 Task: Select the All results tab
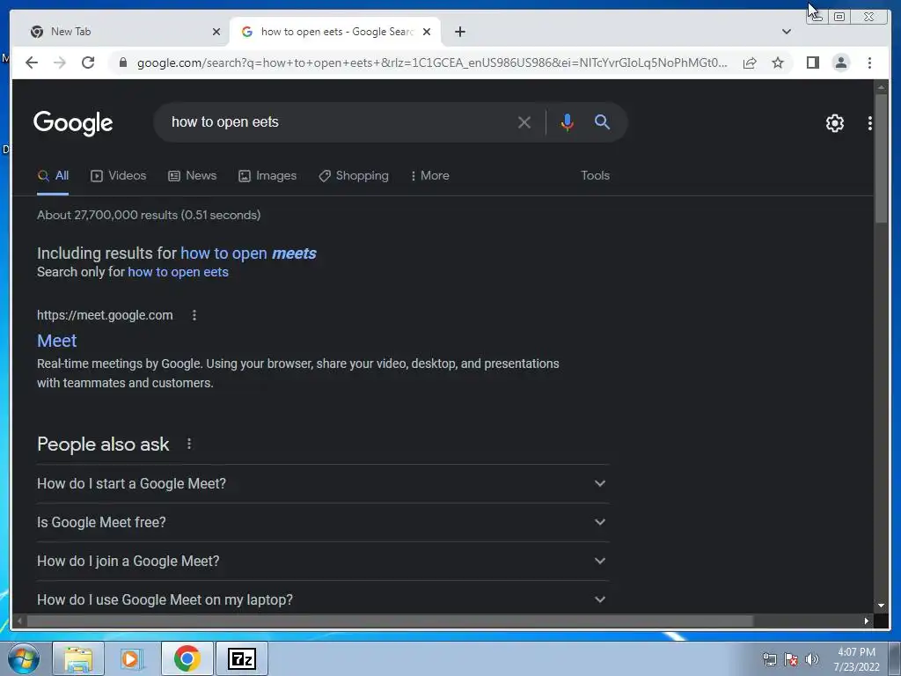coord(53,175)
